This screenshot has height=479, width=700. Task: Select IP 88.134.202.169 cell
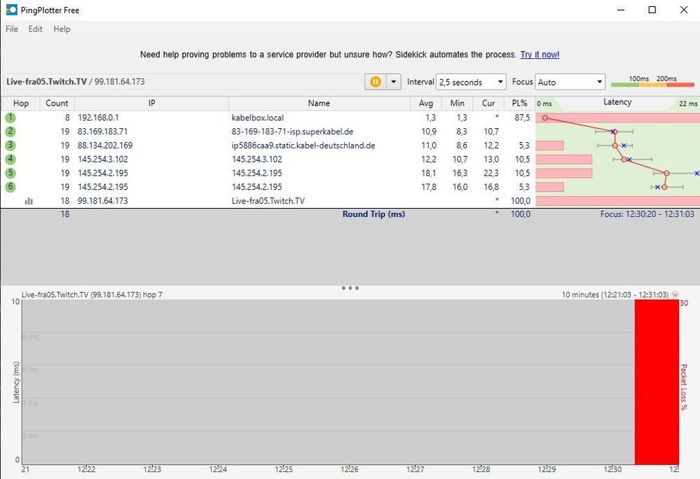[x=105, y=146]
